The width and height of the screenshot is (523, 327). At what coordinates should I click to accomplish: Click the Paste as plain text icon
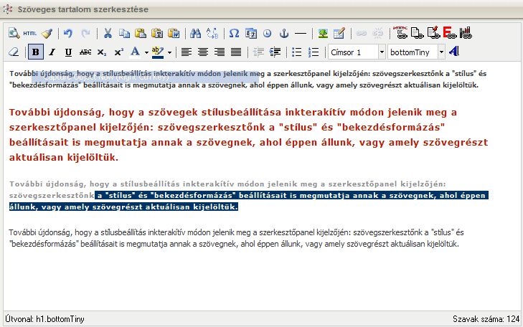click(x=157, y=33)
